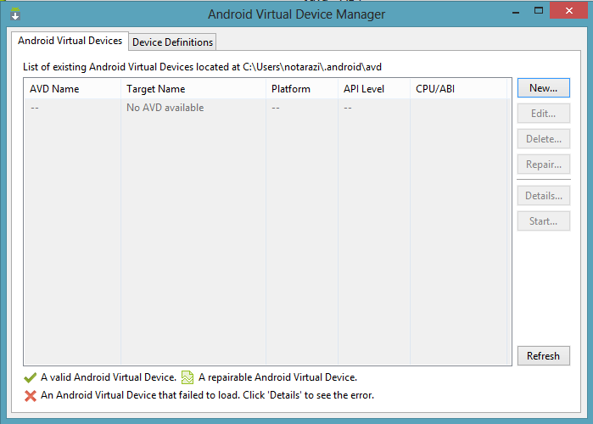Image resolution: width=593 pixels, height=424 pixels.
Task: Open Details... for the device
Action: (544, 196)
